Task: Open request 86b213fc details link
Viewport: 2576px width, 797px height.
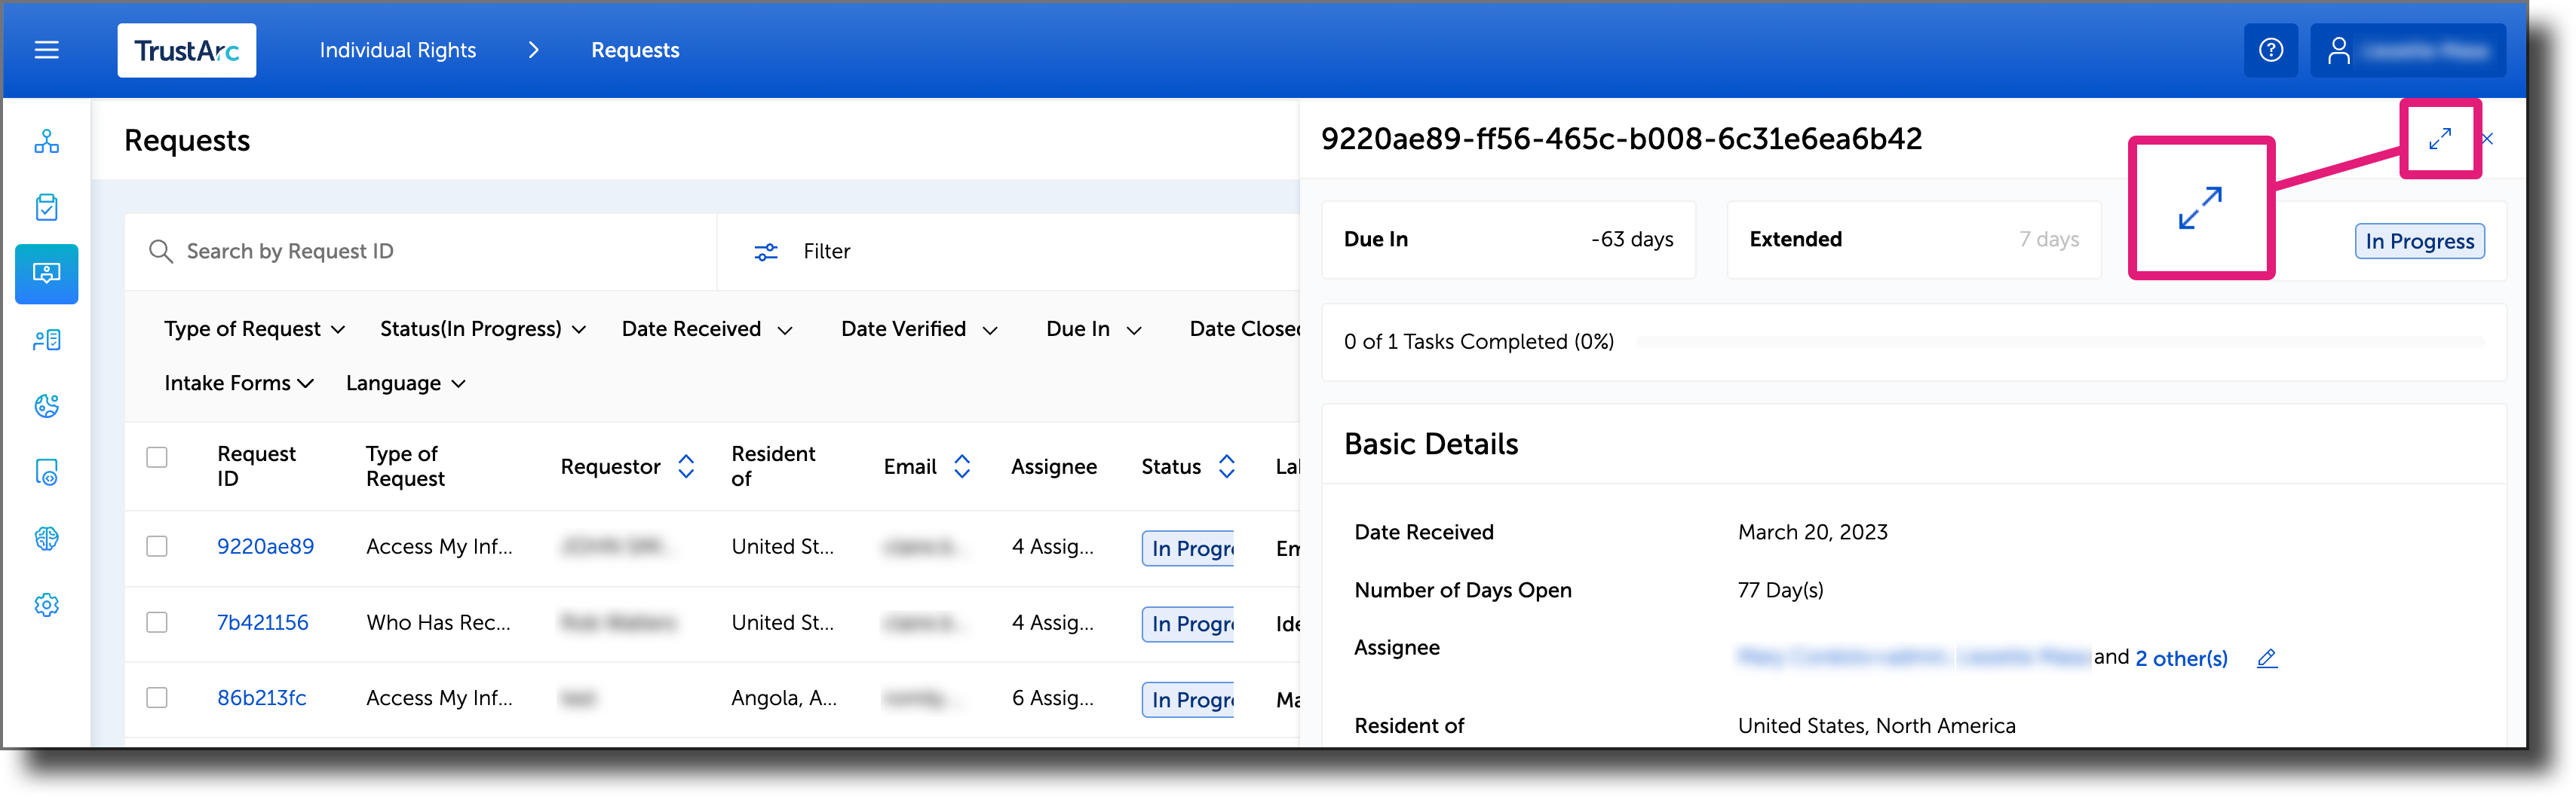Action: (x=262, y=697)
